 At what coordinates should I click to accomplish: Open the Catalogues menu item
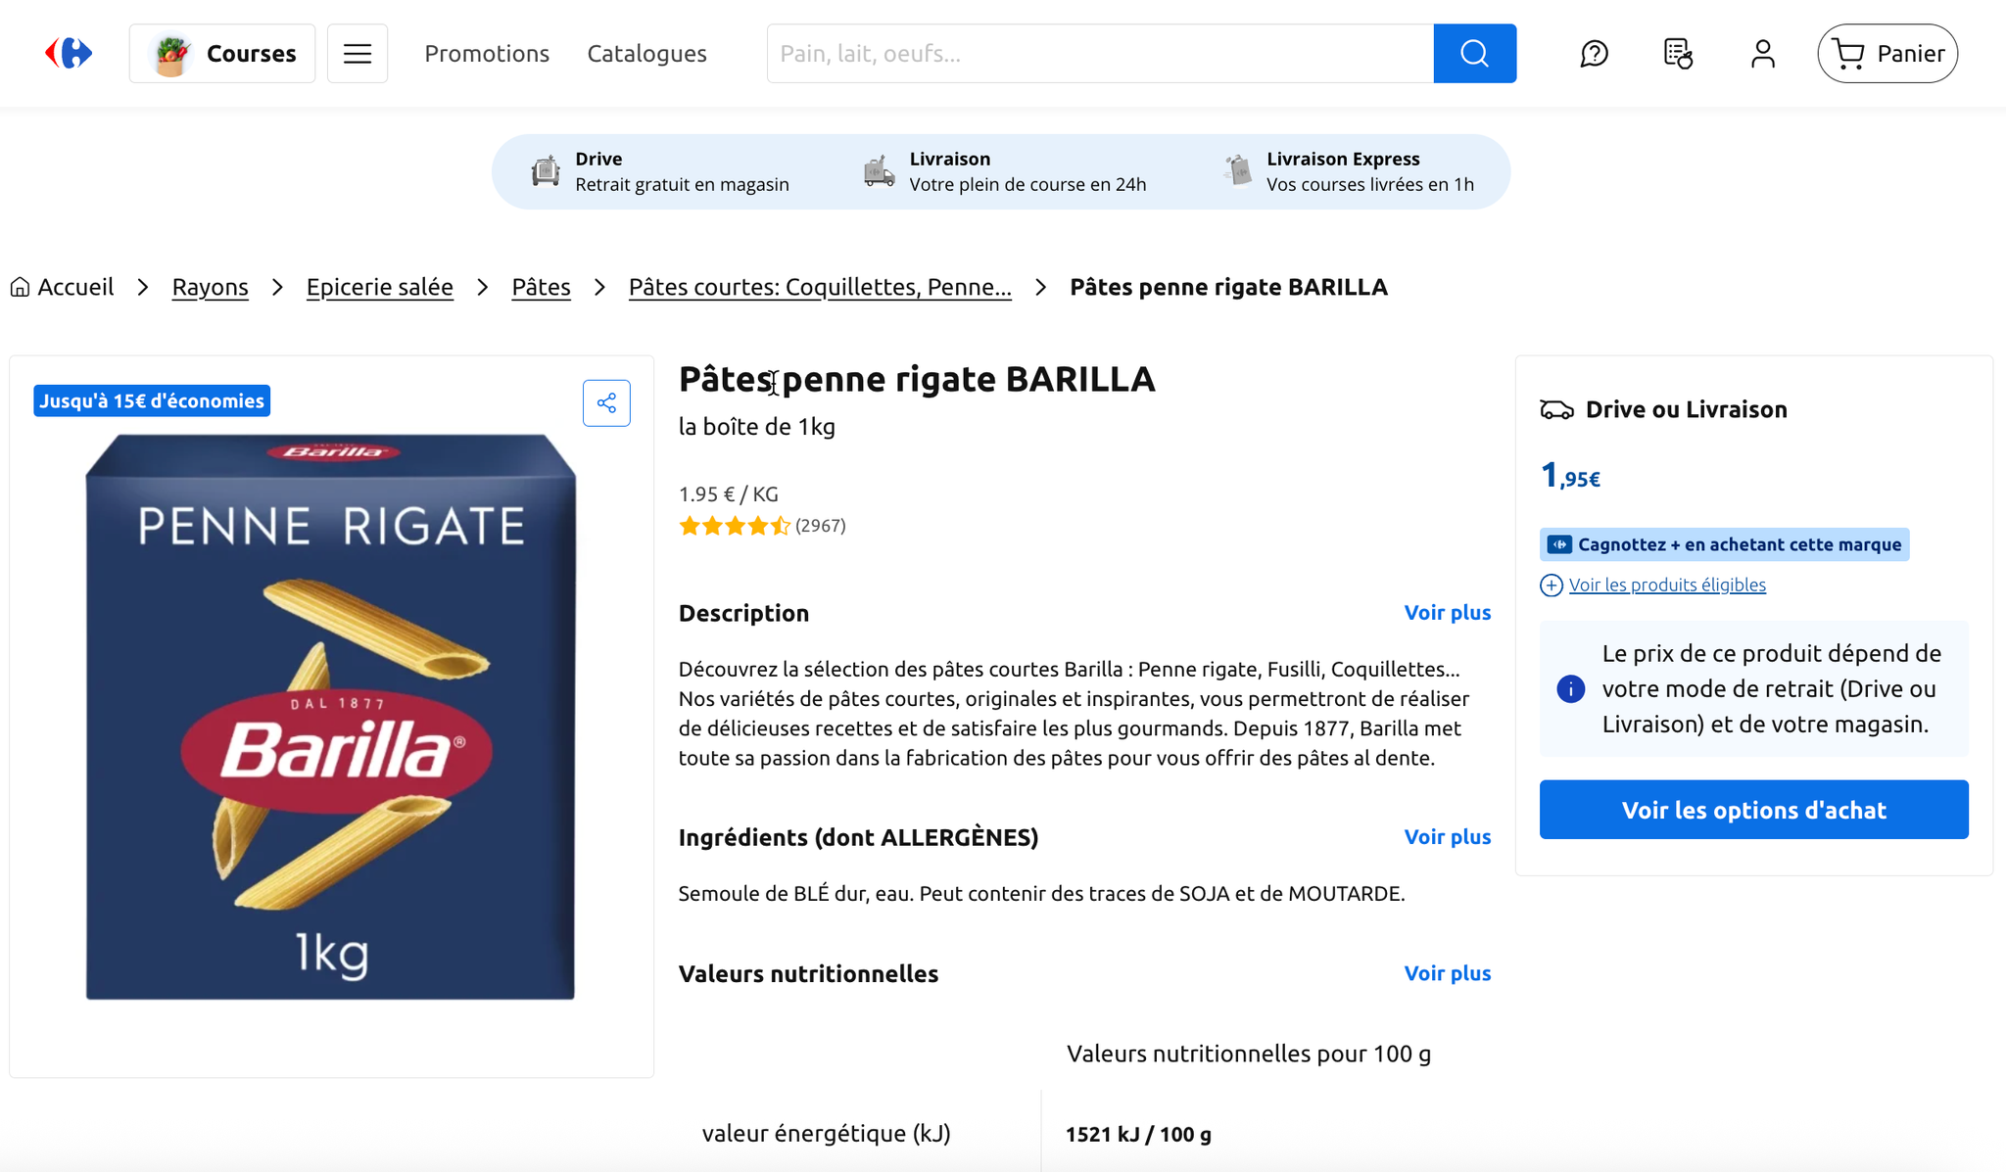(646, 54)
